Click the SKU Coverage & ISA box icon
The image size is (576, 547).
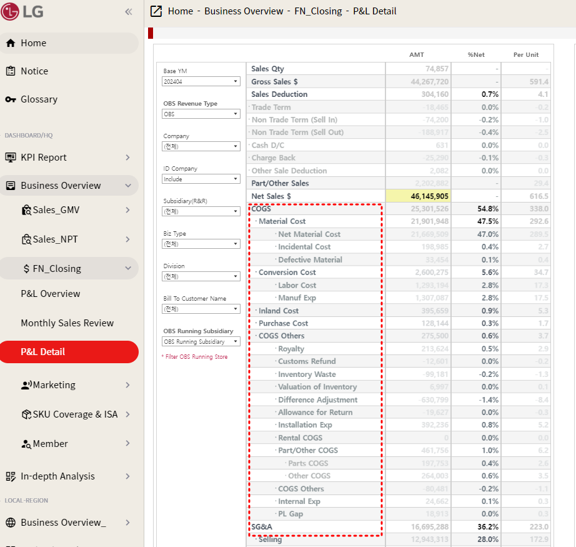pyautogui.click(x=26, y=414)
